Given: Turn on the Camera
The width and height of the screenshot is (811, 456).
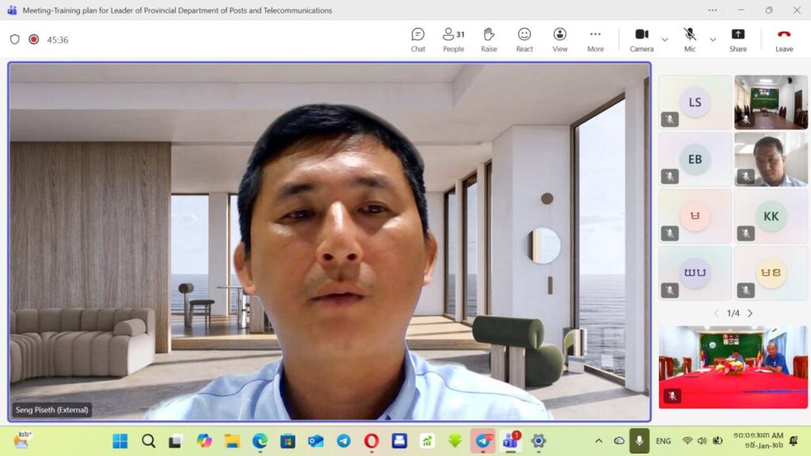Looking at the screenshot, I should click(x=642, y=40).
